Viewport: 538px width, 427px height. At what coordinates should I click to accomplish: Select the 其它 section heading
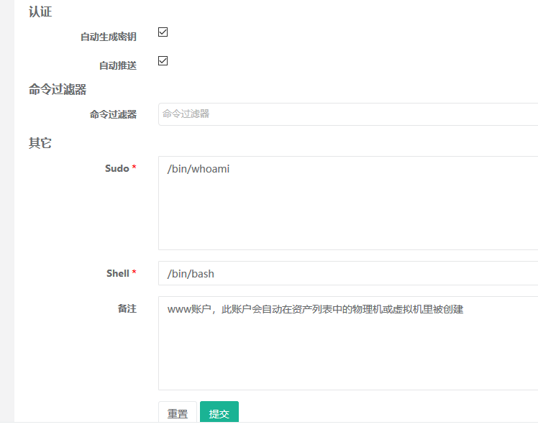pos(40,142)
